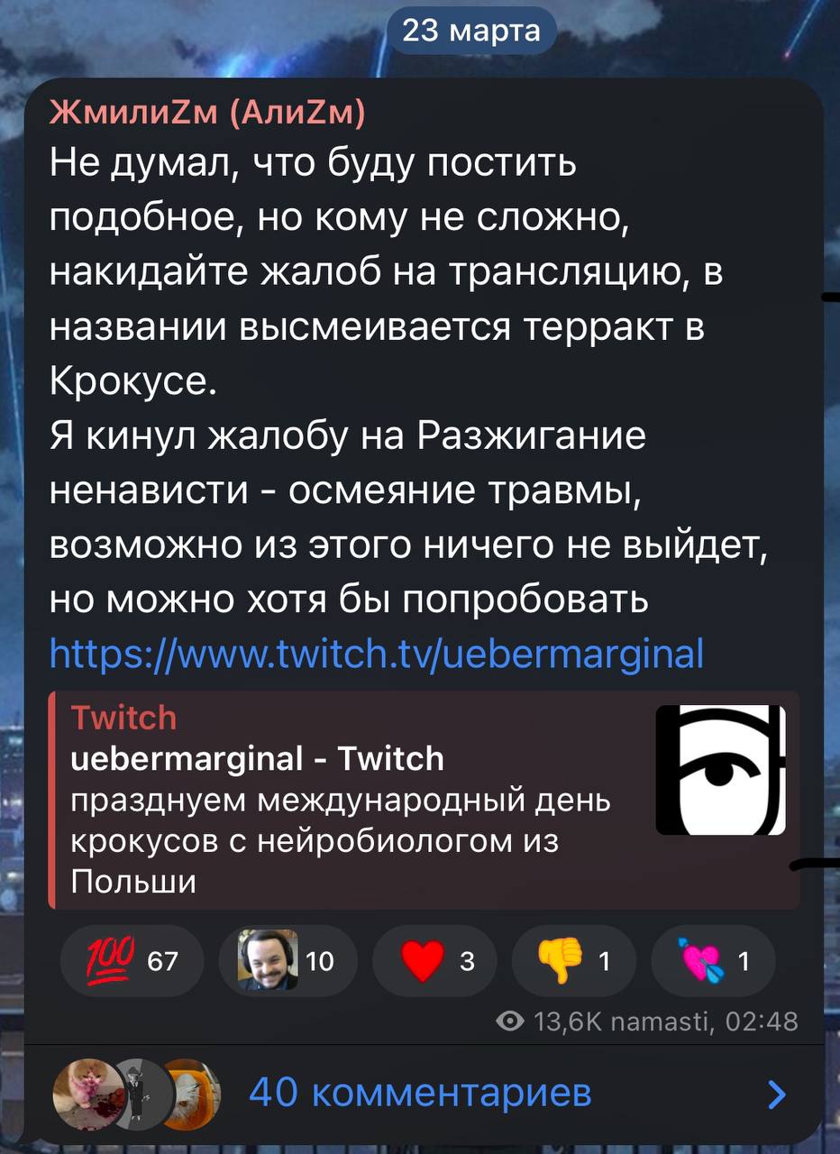
Task: Open the 40 комментариев thread
Action: (420, 1093)
